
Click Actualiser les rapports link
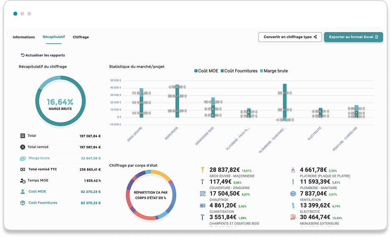click(43, 55)
